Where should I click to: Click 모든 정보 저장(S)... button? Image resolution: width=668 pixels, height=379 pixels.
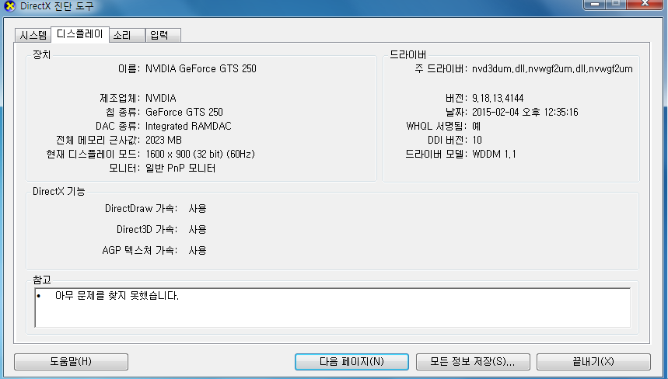[x=473, y=362]
